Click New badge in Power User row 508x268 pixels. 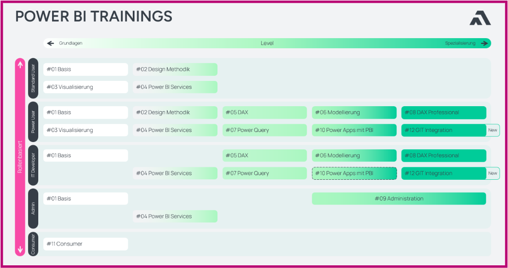pyautogui.click(x=493, y=130)
